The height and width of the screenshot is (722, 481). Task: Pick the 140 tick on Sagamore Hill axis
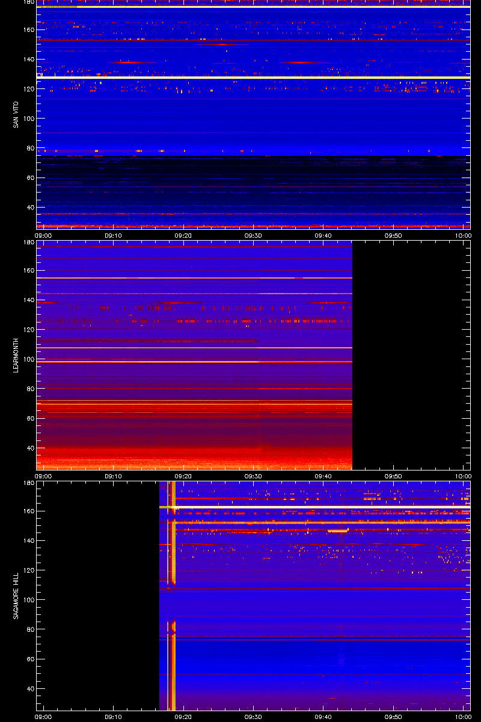tap(28, 541)
